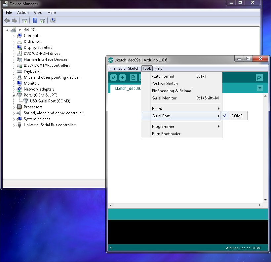This screenshot has height=262, width=271.
Task: Select Fix Encoding & Reload
Action: [x=182, y=91]
